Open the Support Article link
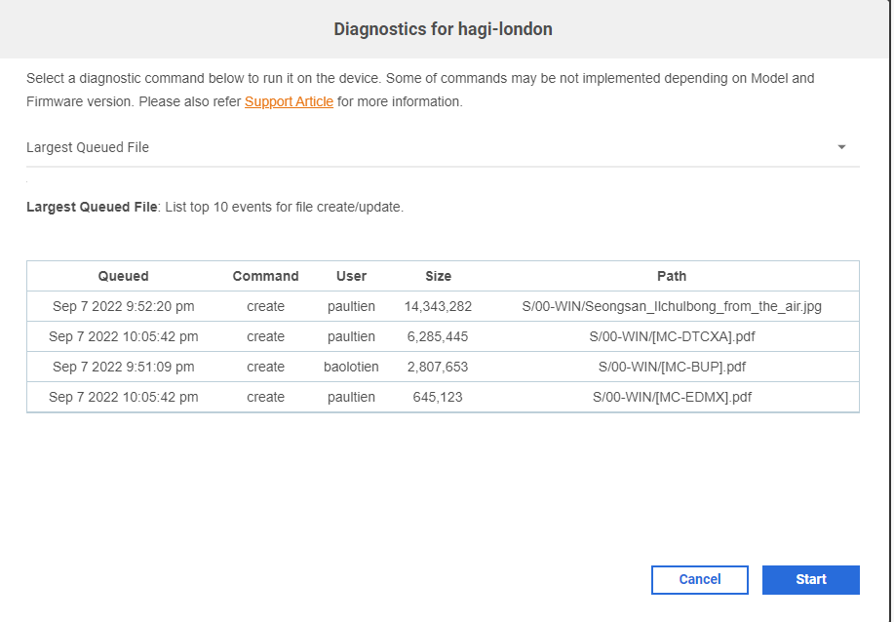Screen dimensions: 894x622 (290, 100)
